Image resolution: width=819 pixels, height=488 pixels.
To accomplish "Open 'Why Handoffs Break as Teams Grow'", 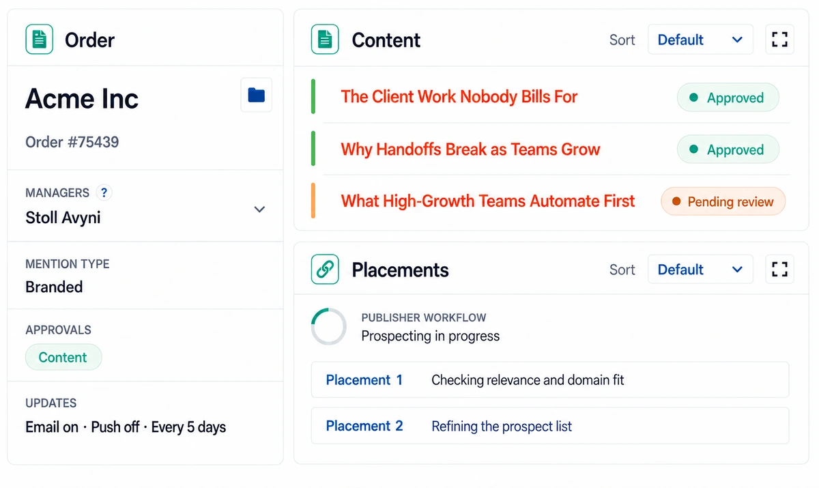I will click(x=470, y=149).
